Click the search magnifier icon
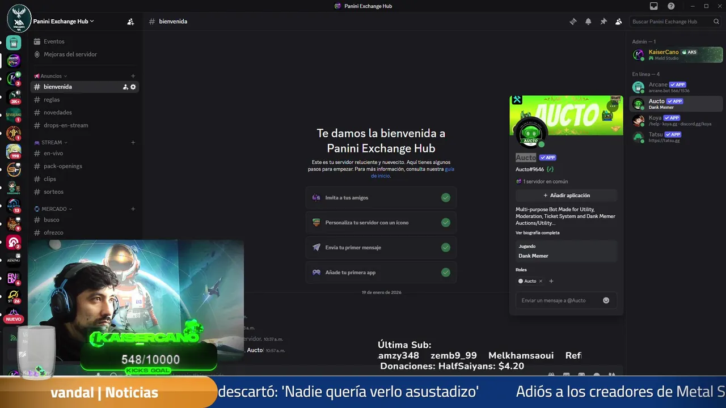Viewport: 726px width, 408px height. click(716, 22)
